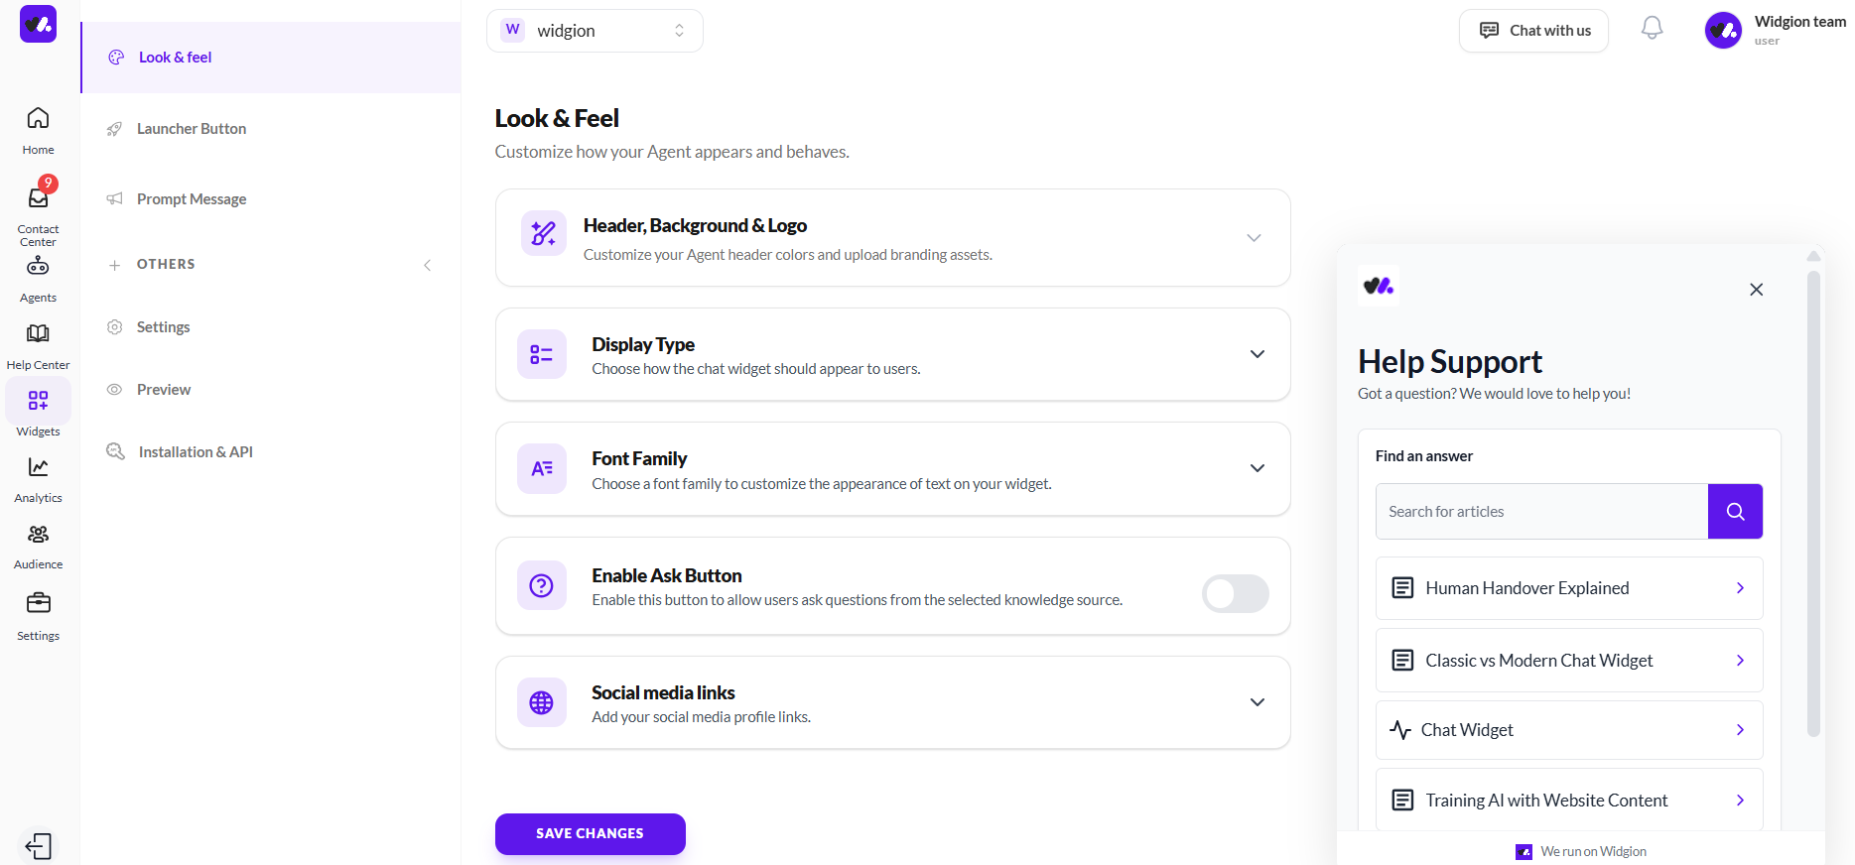Click the search magnifier button in widget
The height and width of the screenshot is (865, 1855).
[x=1734, y=511]
